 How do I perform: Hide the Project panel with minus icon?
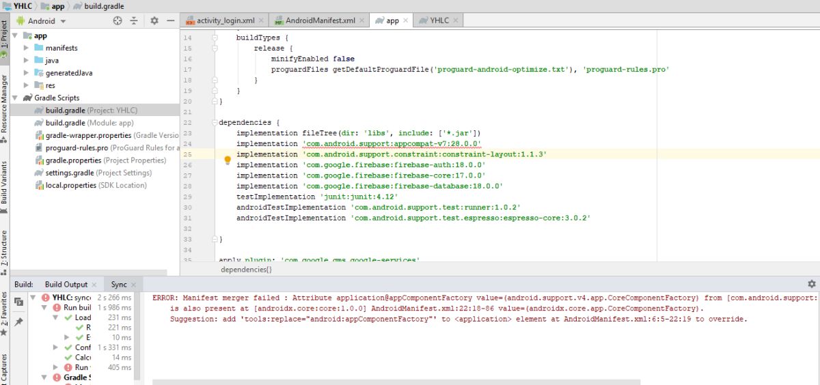[171, 21]
